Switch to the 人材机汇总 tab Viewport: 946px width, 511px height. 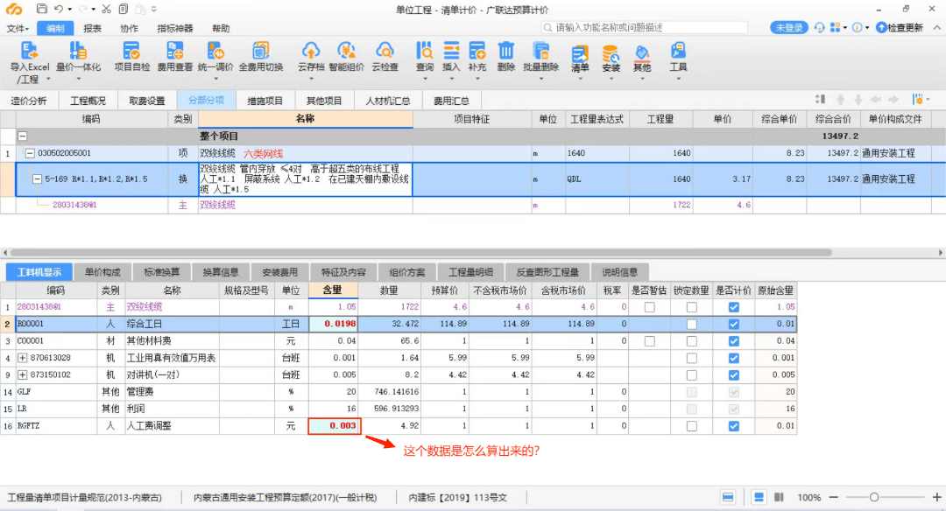point(388,101)
